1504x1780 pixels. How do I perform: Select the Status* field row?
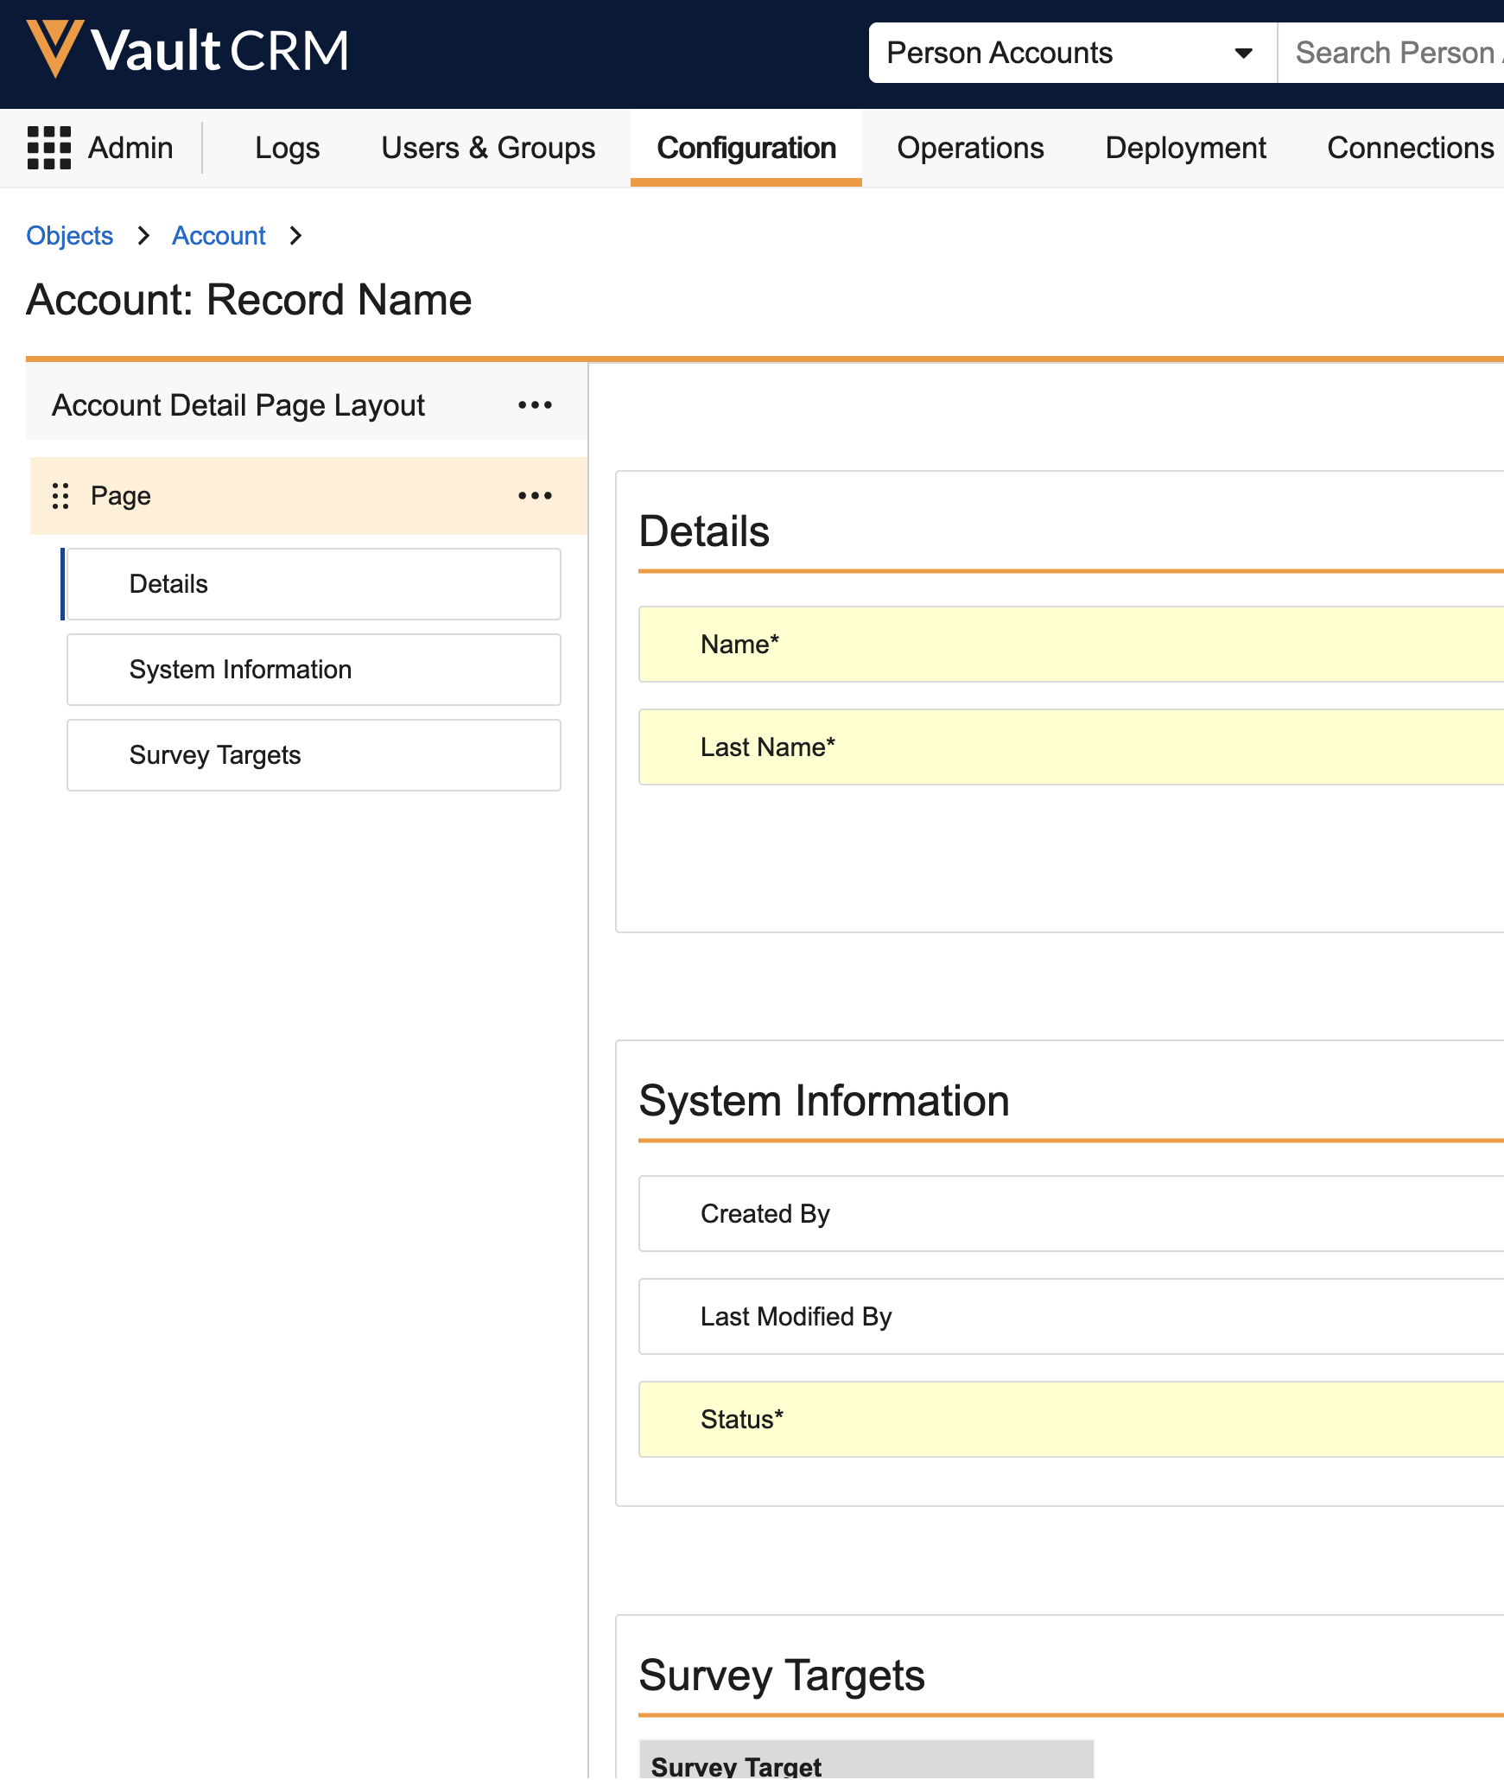(x=1071, y=1420)
